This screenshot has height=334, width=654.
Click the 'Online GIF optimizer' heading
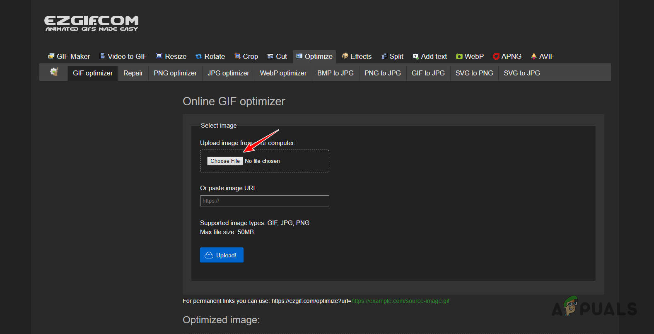(x=234, y=102)
